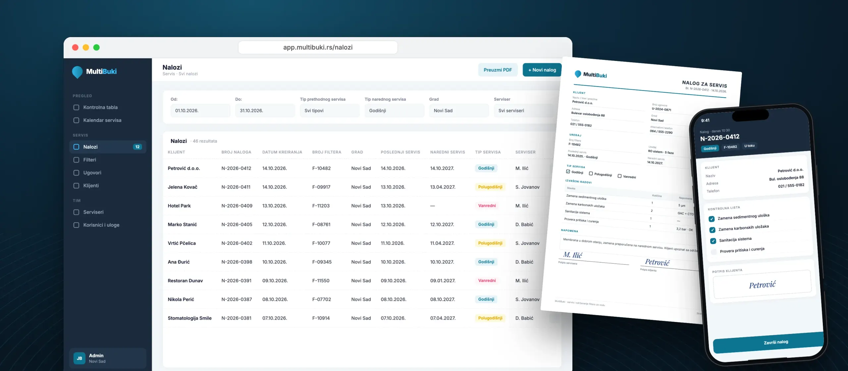This screenshot has height=371, width=848.
Task: Click the + Novi nalog button
Action: pos(542,70)
